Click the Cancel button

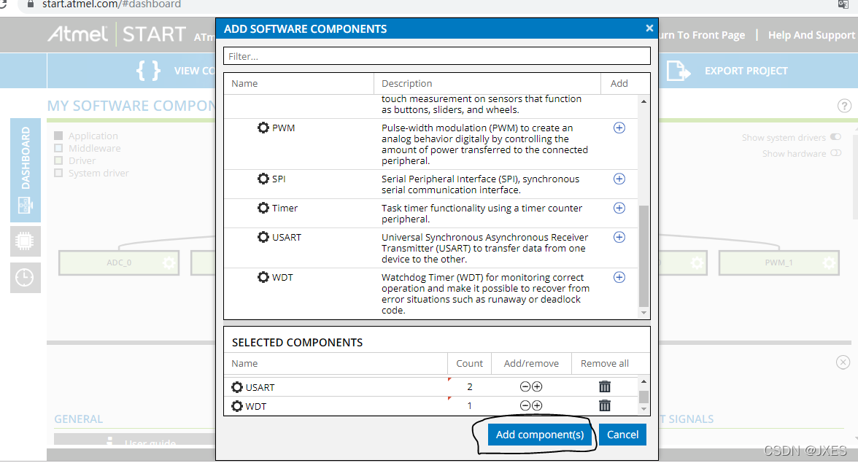tap(623, 435)
